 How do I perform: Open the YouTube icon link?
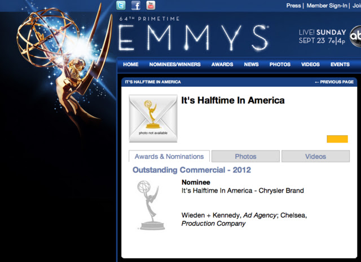click(x=151, y=5)
